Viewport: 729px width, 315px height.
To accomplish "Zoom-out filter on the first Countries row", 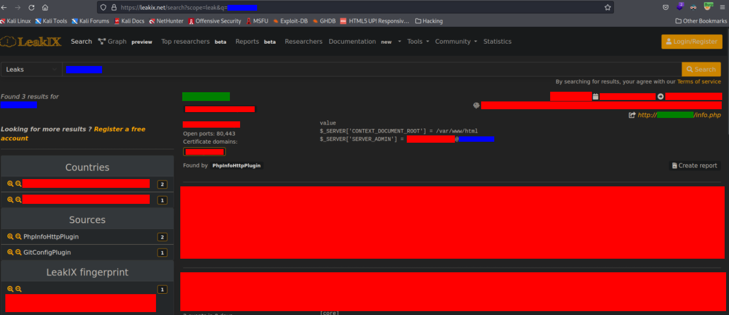I will coord(18,184).
